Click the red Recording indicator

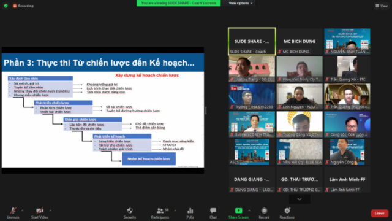[23, 6]
